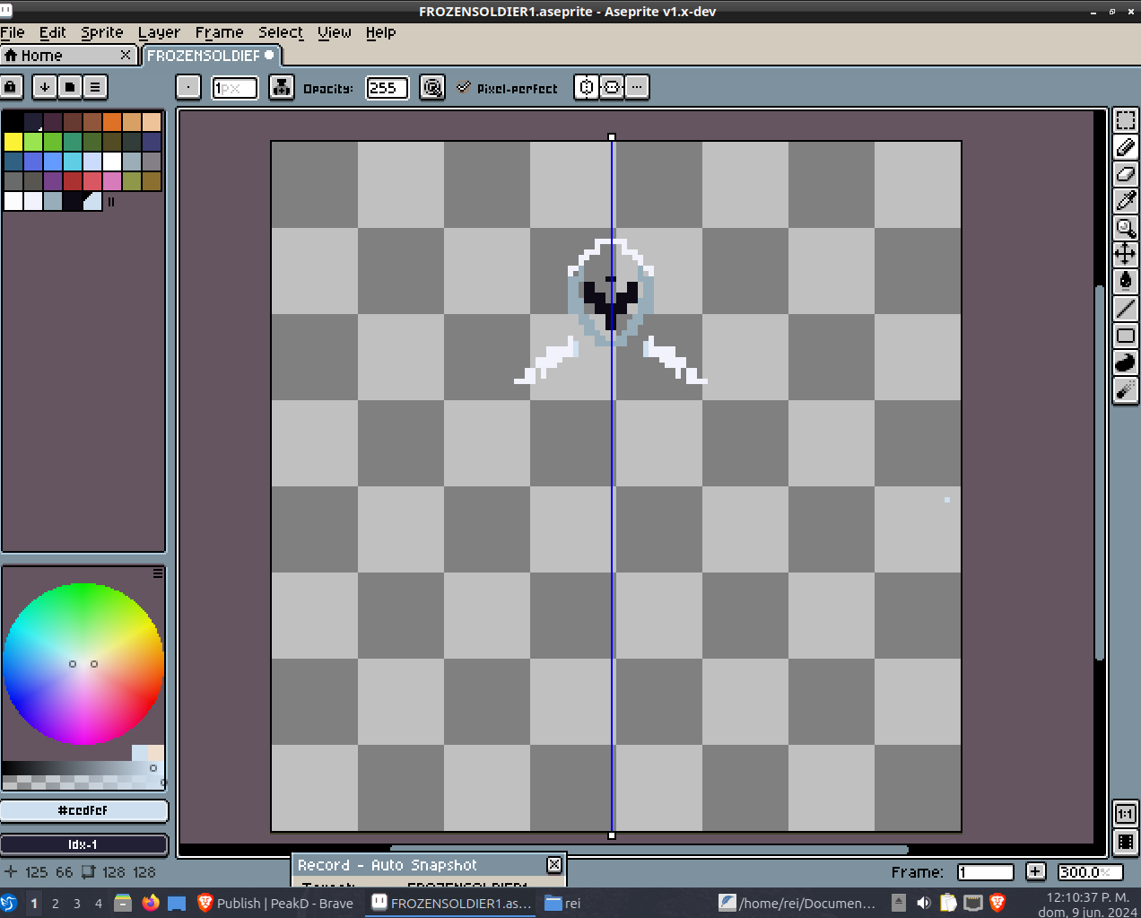Viewport: 1141px width, 918px height.
Task: Open the Select menu
Action: (x=281, y=32)
